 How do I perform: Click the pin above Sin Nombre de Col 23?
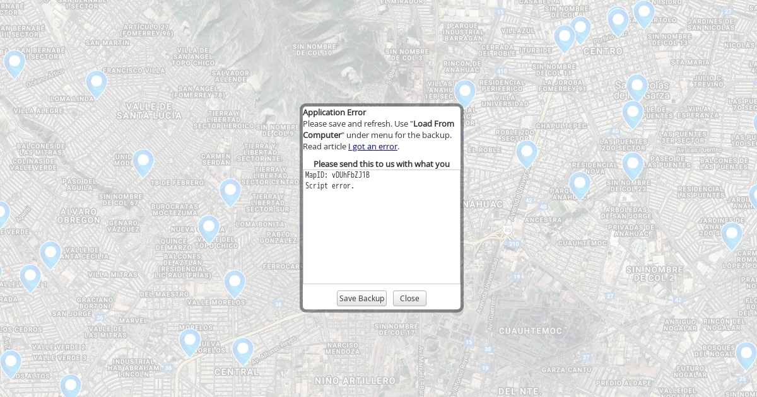[633, 164]
